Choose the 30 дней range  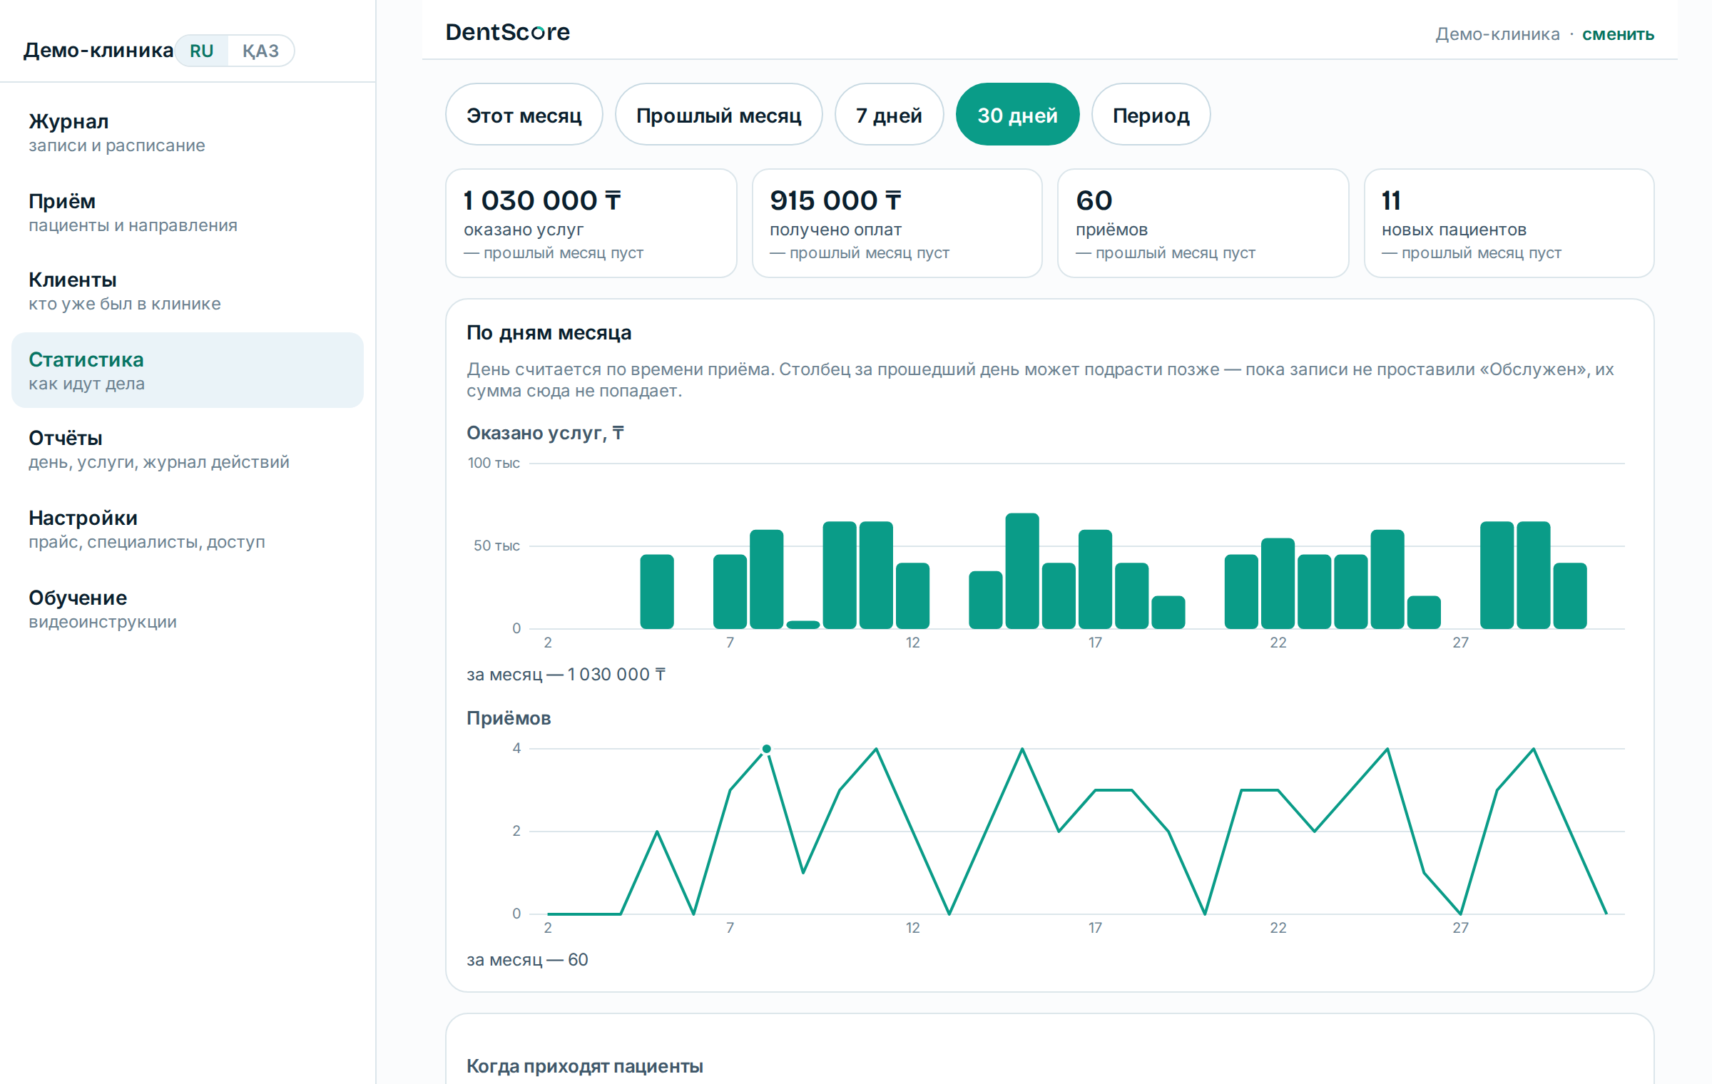(1018, 115)
